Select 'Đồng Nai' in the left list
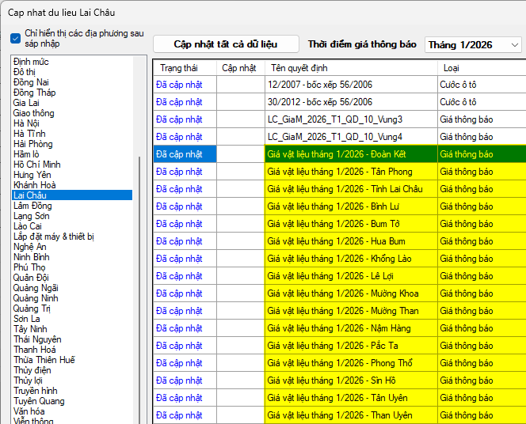Screen dimensions: 526x424 (31, 82)
